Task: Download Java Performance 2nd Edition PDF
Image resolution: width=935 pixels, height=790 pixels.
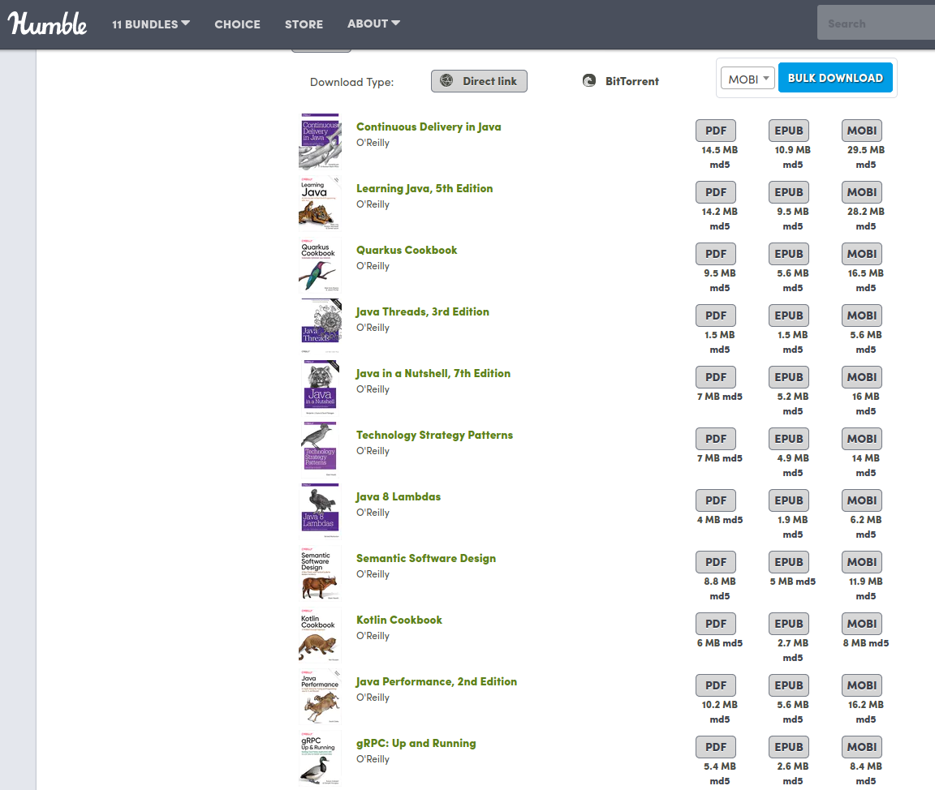Action: pos(716,685)
